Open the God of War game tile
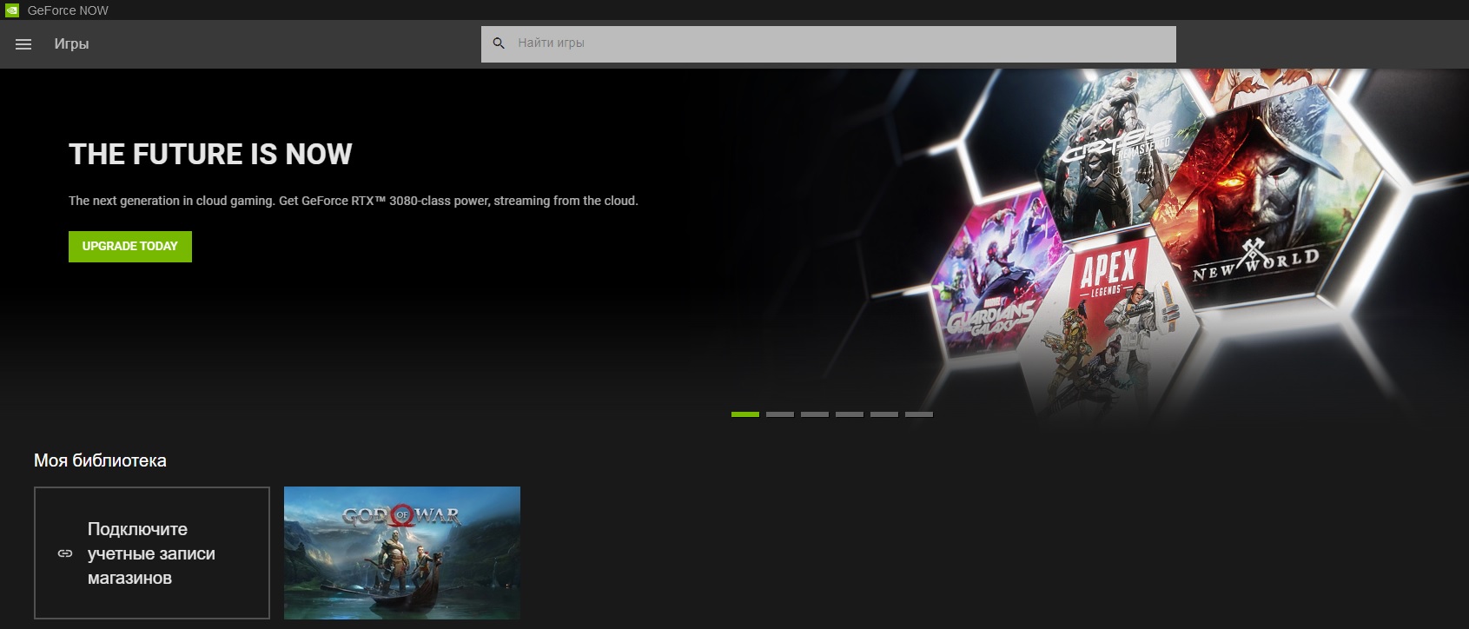 [x=402, y=553]
